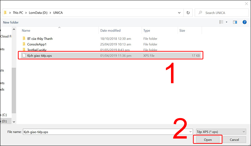Click the date 25/04/2019 10:13 am
The height and width of the screenshot is (146, 251).
(x=115, y=44)
